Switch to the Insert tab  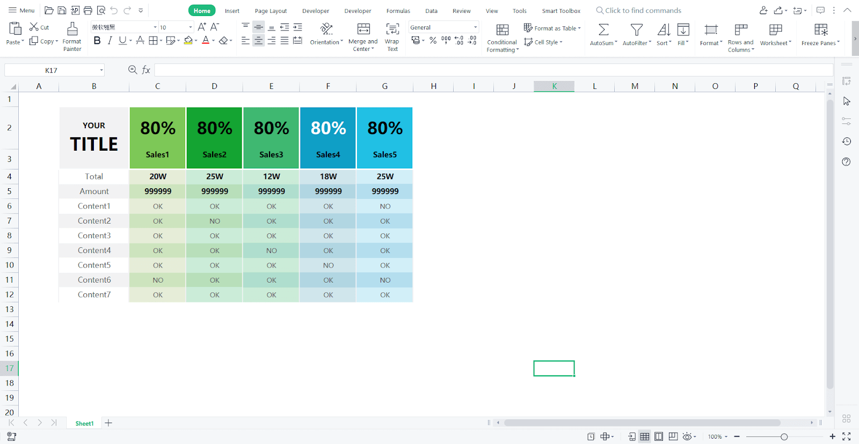(x=232, y=11)
